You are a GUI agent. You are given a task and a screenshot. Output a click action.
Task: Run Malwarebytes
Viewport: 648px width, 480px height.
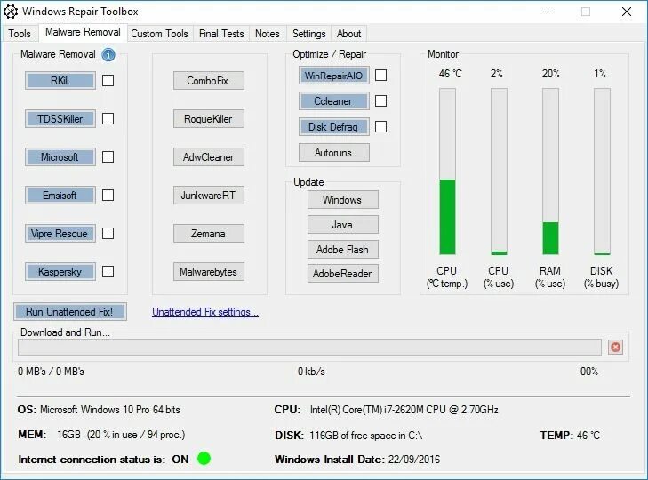pos(209,272)
